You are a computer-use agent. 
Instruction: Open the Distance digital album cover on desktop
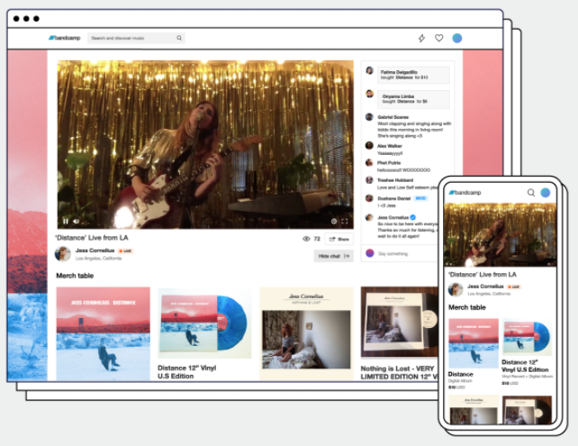click(x=104, y=333)
